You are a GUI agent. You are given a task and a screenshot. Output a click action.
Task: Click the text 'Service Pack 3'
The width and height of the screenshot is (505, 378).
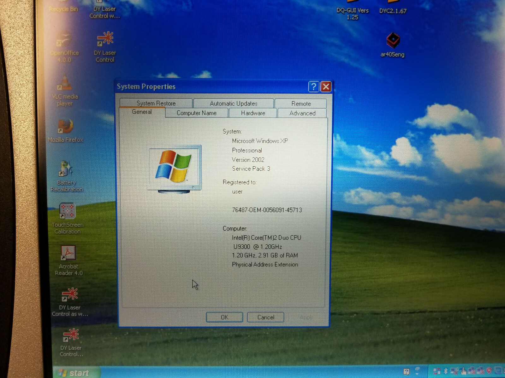(x=251, y=169)
